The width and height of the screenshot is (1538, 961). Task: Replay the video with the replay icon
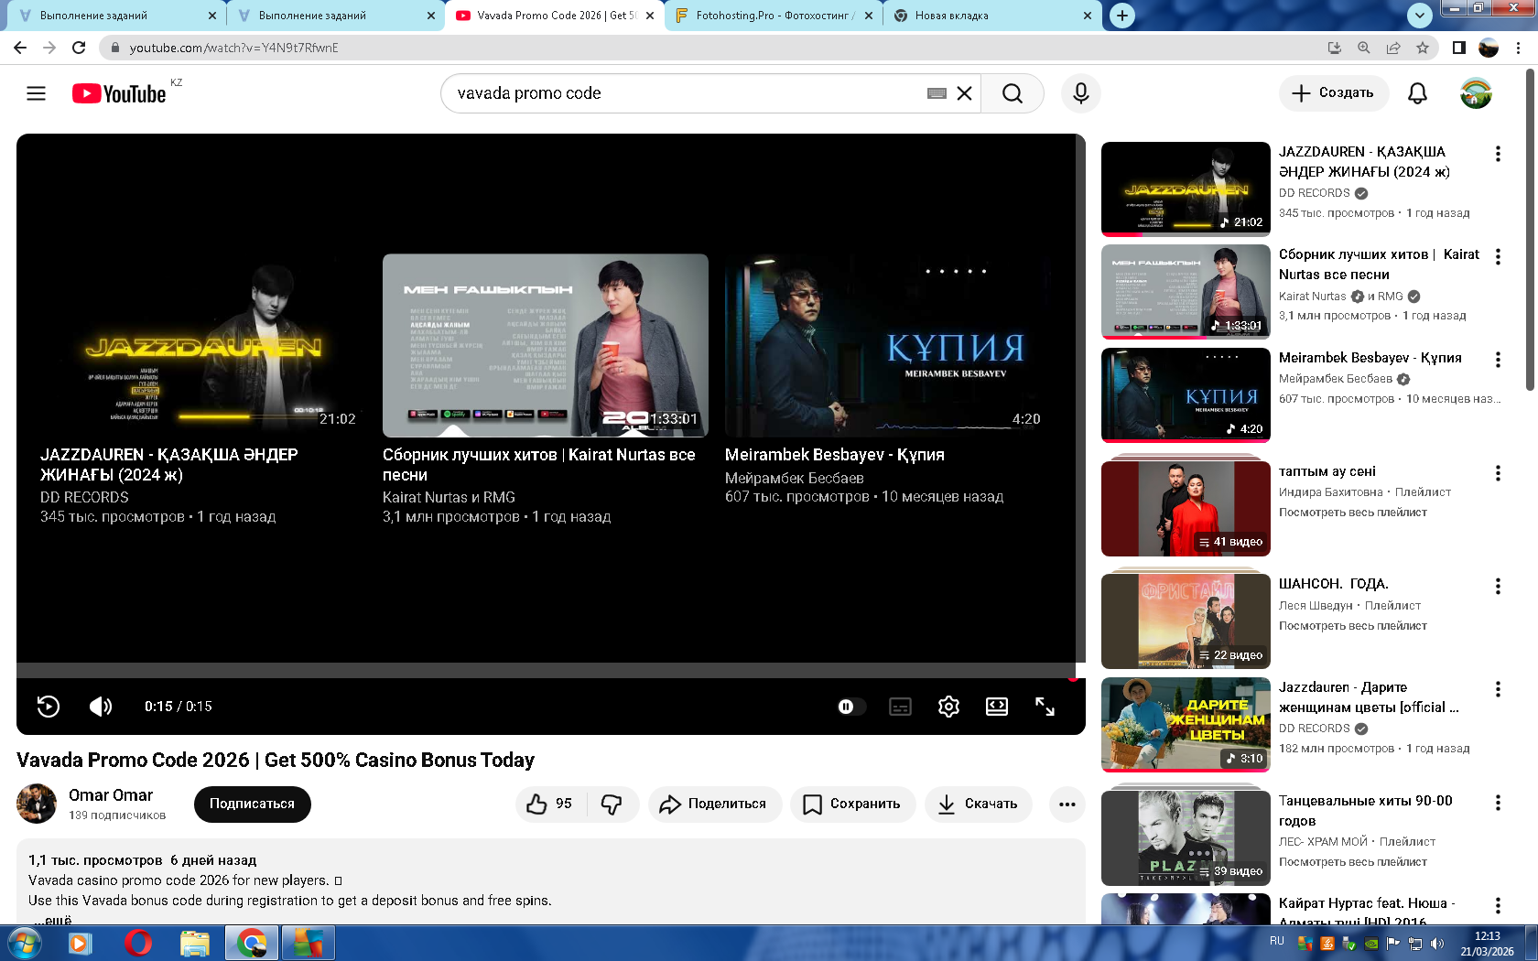49,707
